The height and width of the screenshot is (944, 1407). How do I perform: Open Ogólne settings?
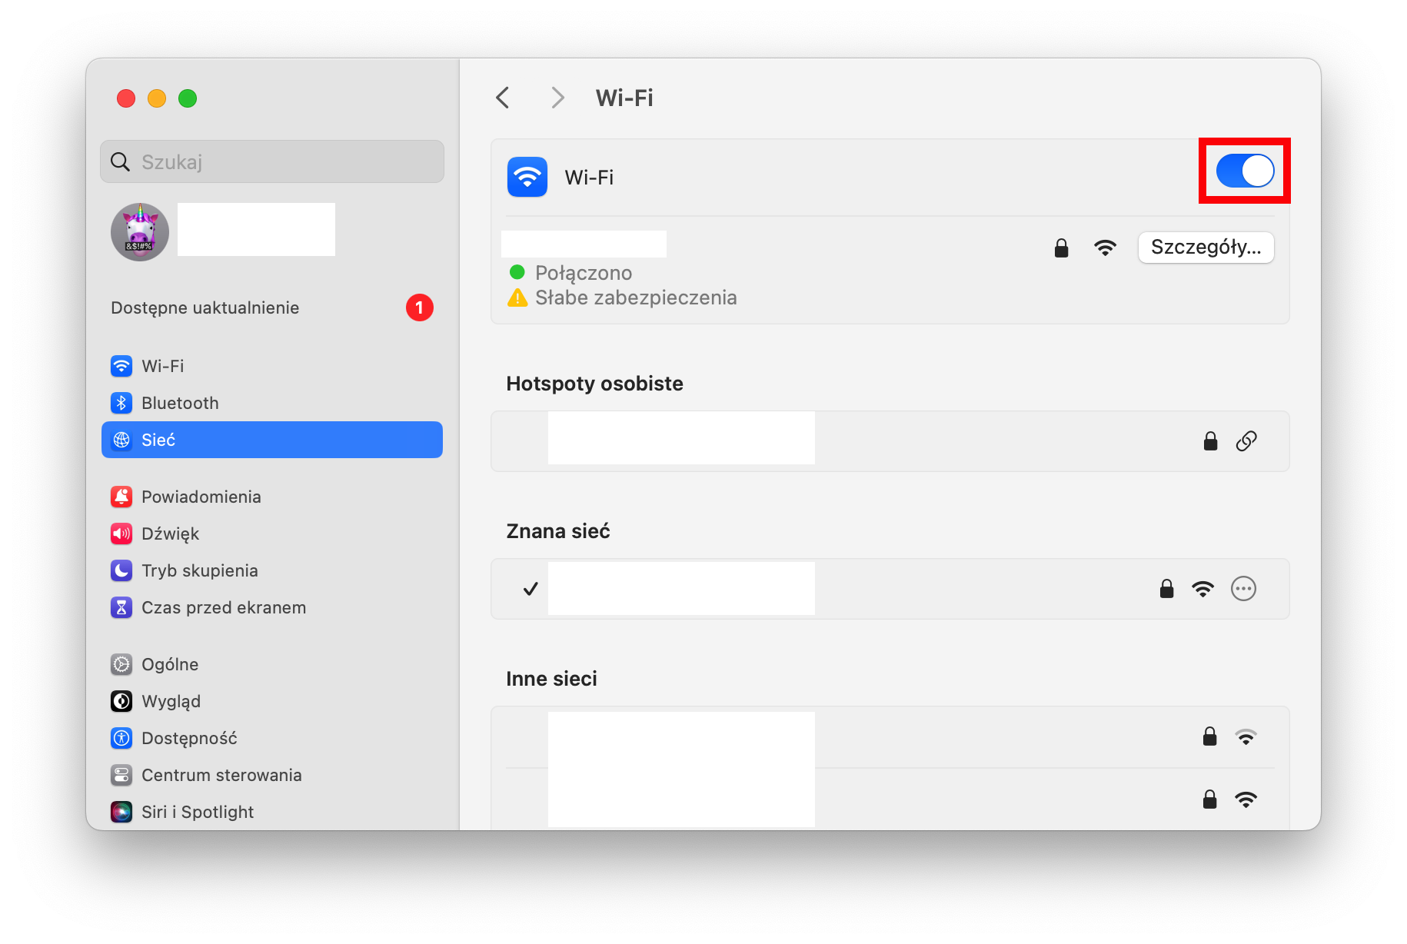click(272, 664)
